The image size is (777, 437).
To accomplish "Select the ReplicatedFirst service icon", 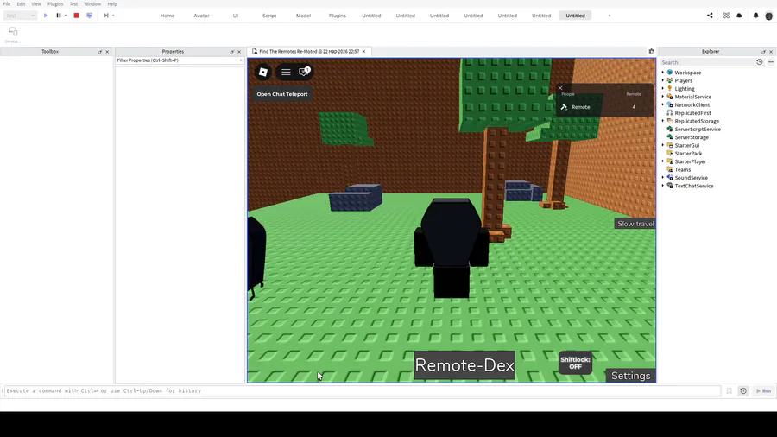I will click(x=669, y=113).
